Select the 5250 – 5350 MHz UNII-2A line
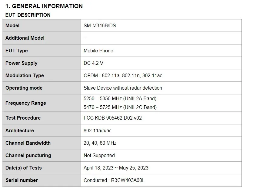 pos(120,98)
